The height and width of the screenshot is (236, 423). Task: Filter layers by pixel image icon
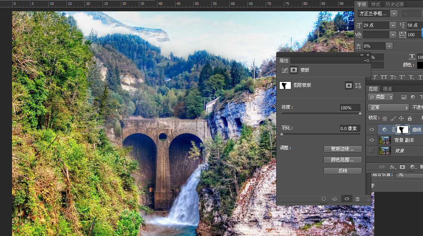pos(404,97)
